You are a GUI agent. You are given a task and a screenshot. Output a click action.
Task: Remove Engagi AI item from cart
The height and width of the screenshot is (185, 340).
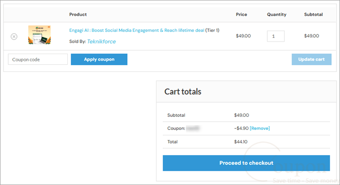[x=14, y=37]
